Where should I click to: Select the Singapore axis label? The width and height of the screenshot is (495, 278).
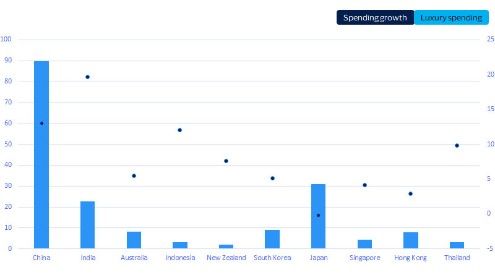[364, 258]
